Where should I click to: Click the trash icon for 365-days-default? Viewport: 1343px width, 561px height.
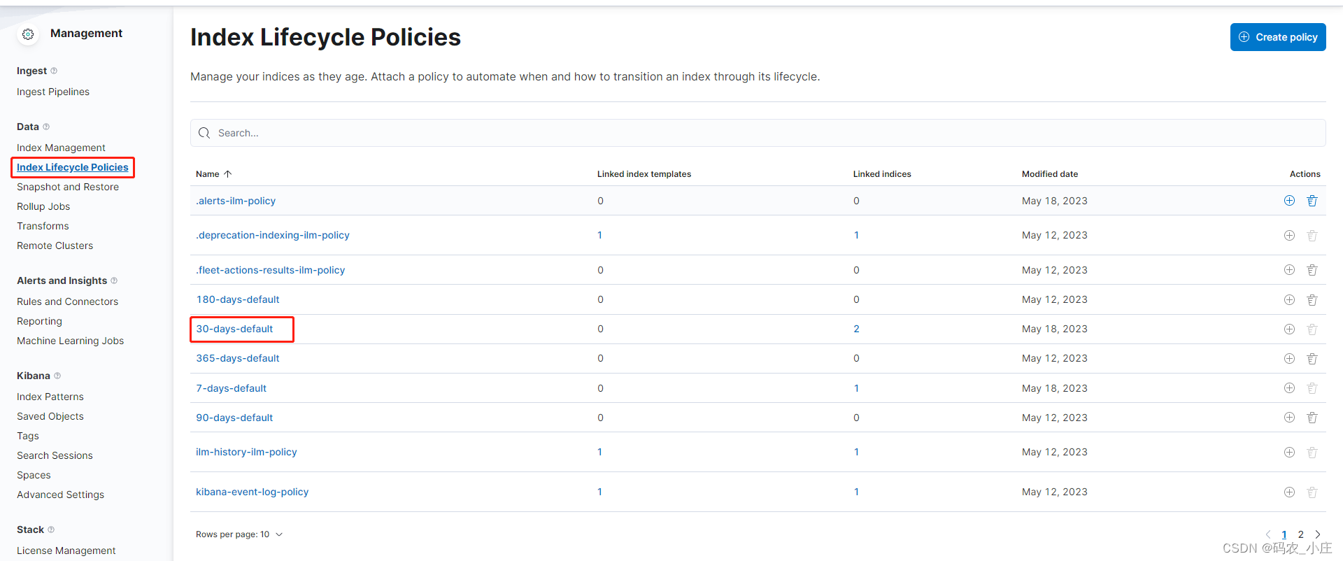click(1312, 358)
